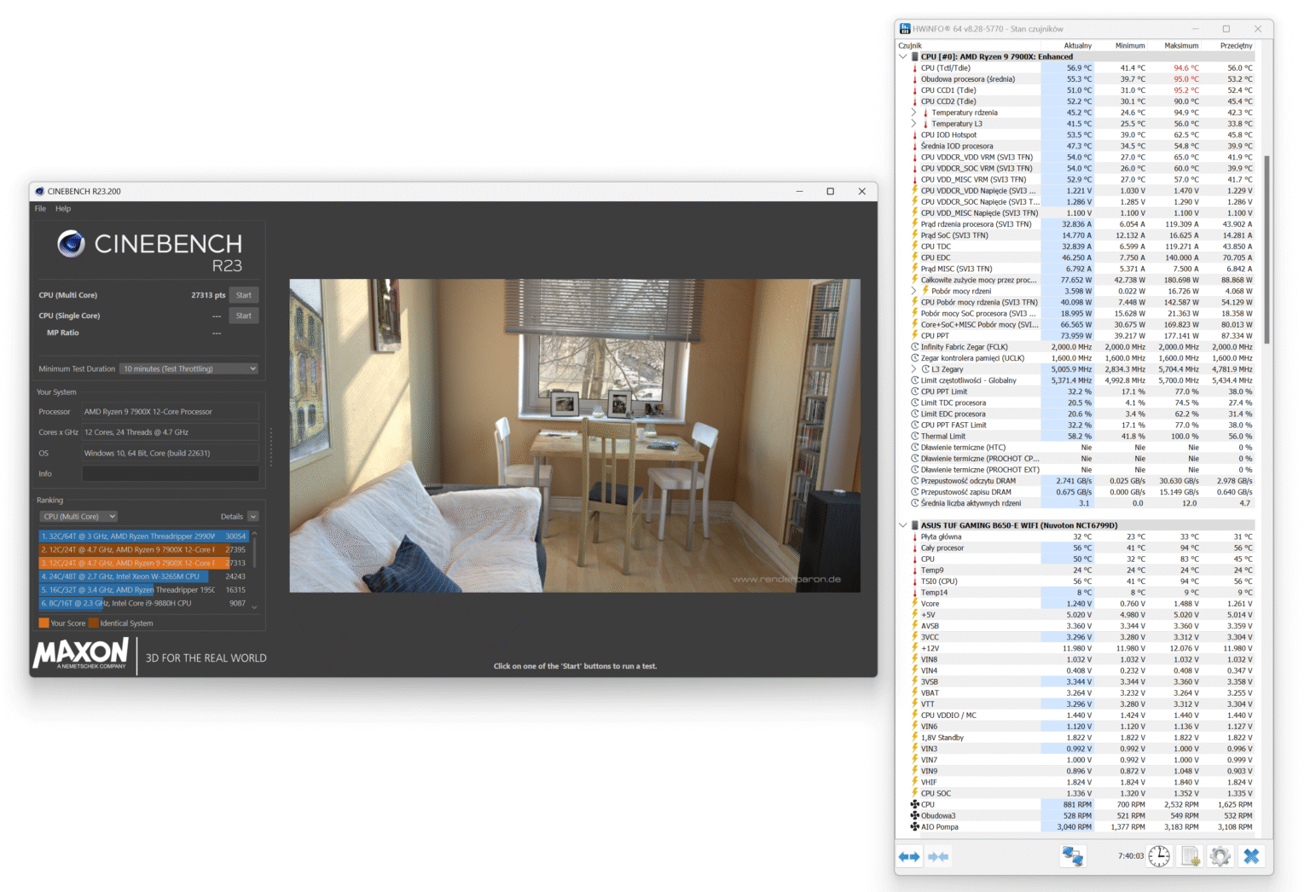Image resolution: width=1310 pixels, height=892 pixels.
Task: Close sensors with the blue X icon
Action: (1251, 856)
